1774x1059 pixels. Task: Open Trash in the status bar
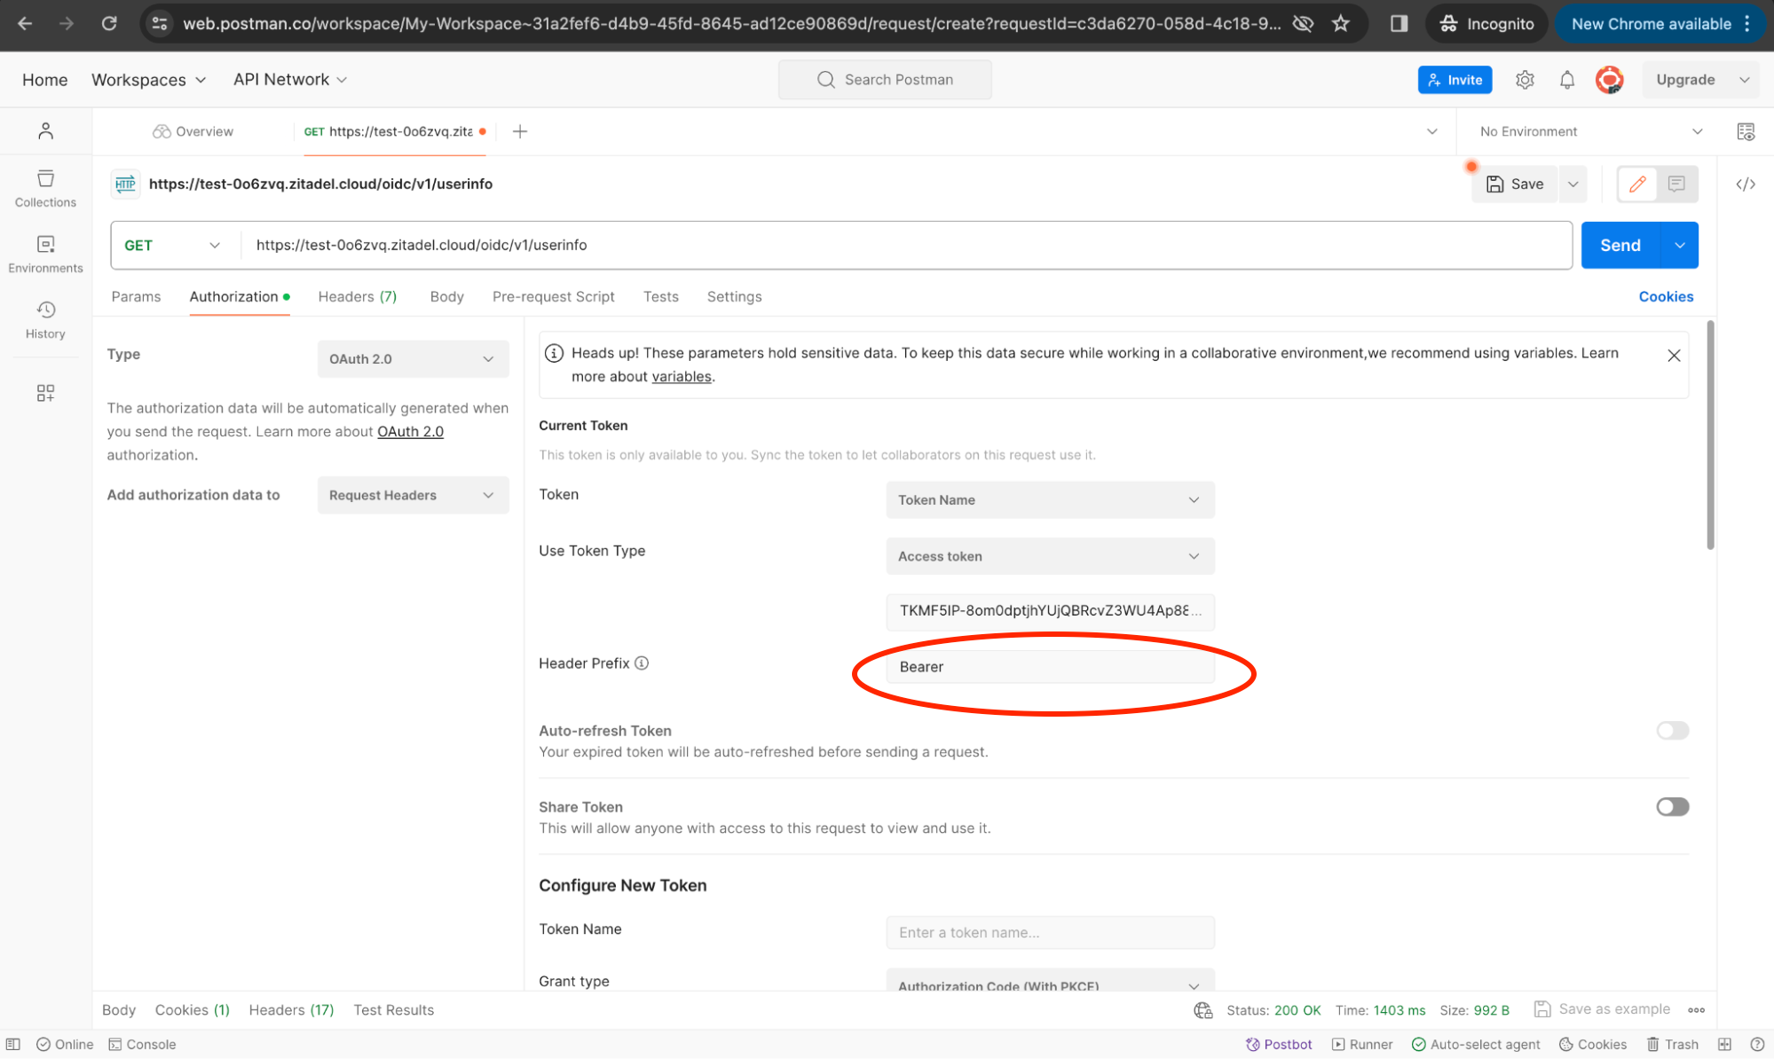(x=1672, y=1044)
